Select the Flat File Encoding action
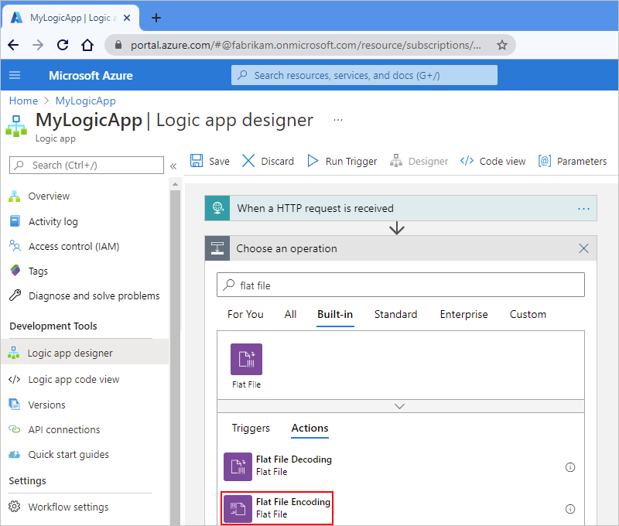Screen dimensions: 619x526 pos(277,508)
